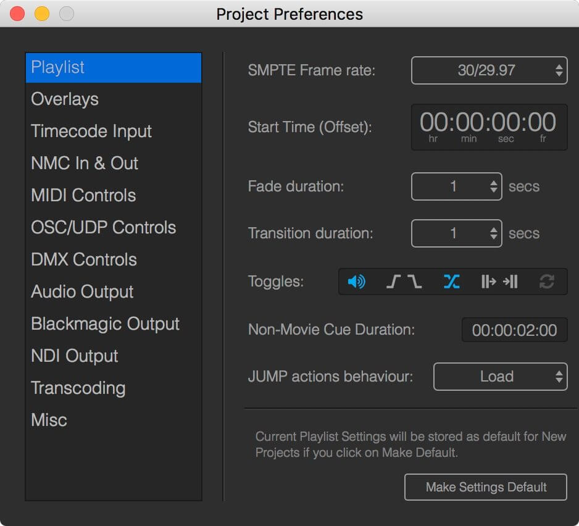Open the MIDI Controls section
The image size is (579, 526).
click(114, 196)
